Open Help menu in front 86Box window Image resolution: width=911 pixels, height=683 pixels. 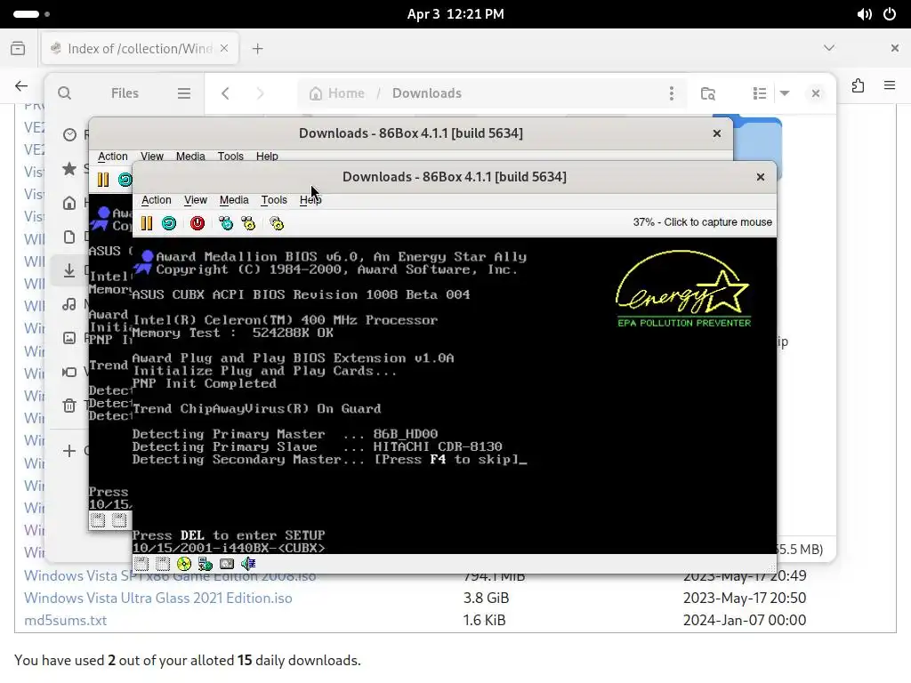point(310,200)
